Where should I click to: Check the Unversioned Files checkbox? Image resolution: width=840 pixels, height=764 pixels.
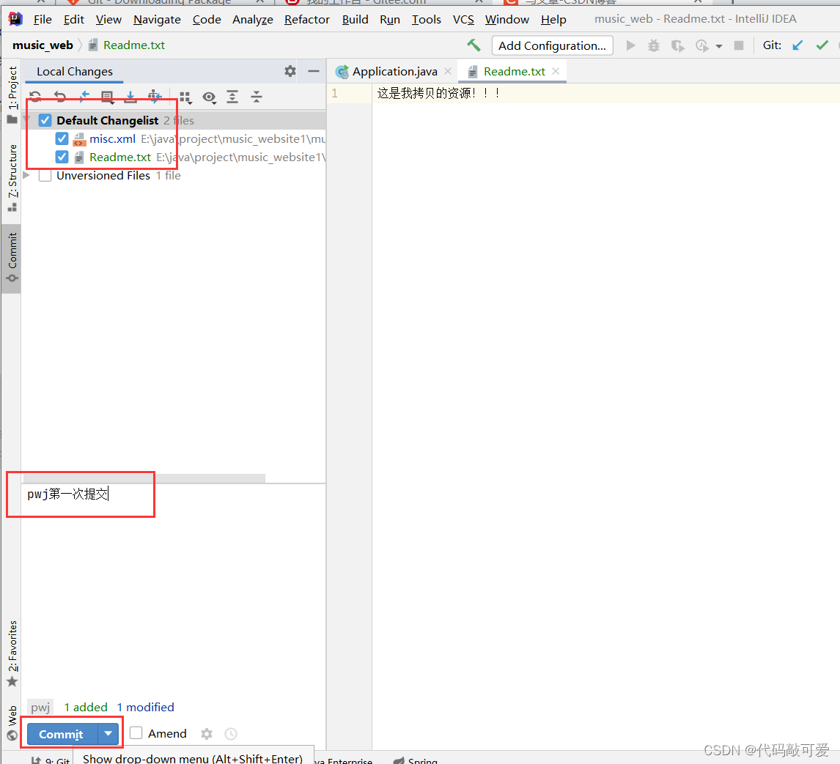45,176
